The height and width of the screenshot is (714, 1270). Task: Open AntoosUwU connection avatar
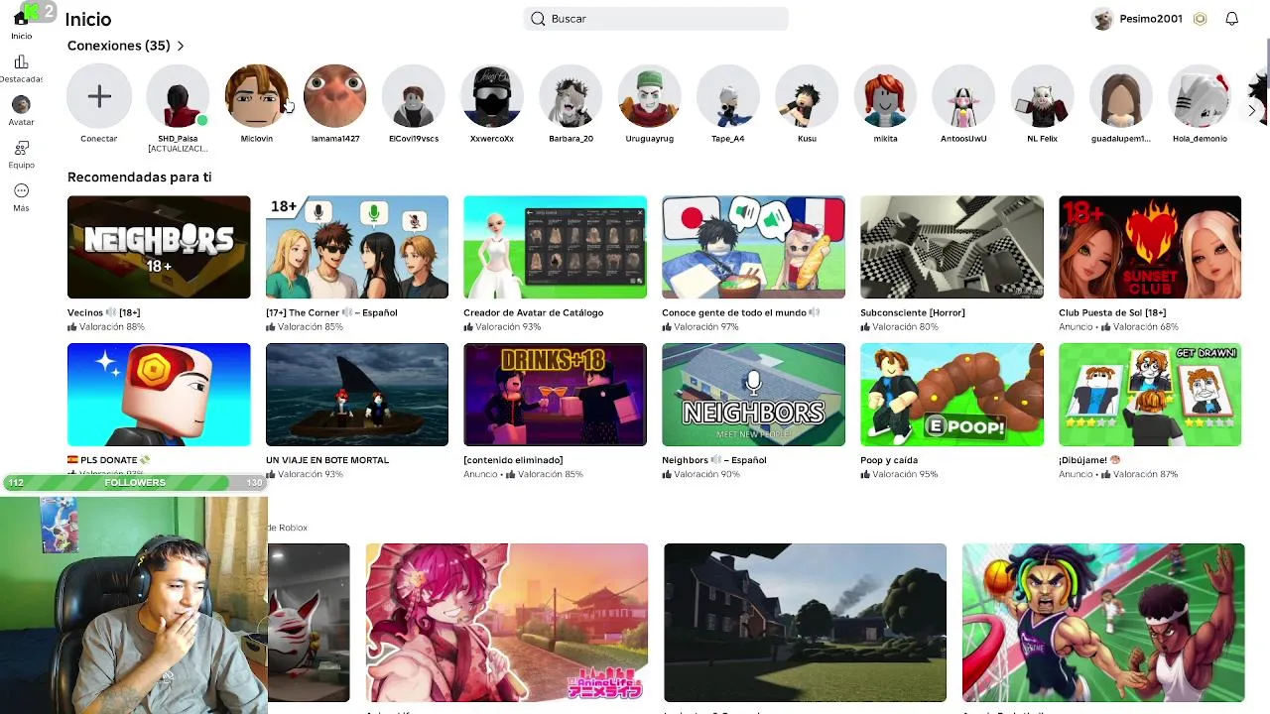[x=963, y=96]
